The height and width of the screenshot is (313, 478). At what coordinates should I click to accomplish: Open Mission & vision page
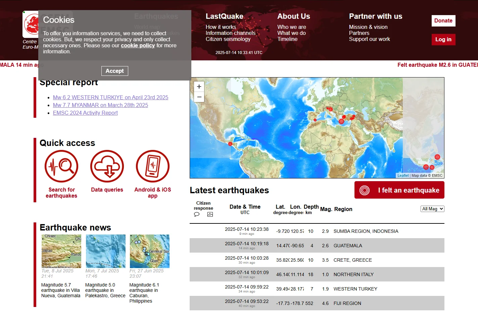tap(368, 27)
